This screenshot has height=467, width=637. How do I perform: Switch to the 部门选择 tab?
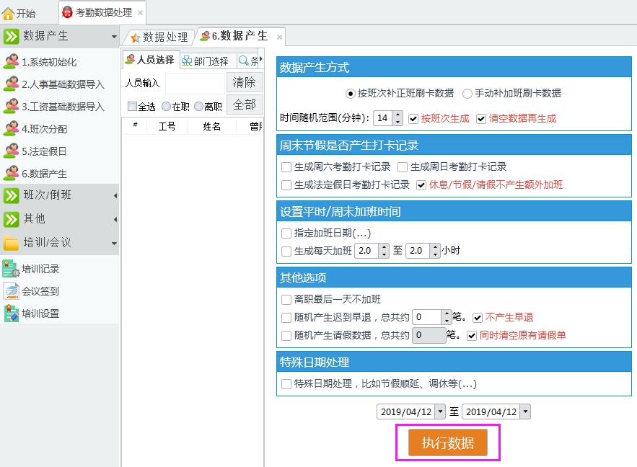click(x=206, y=61)
